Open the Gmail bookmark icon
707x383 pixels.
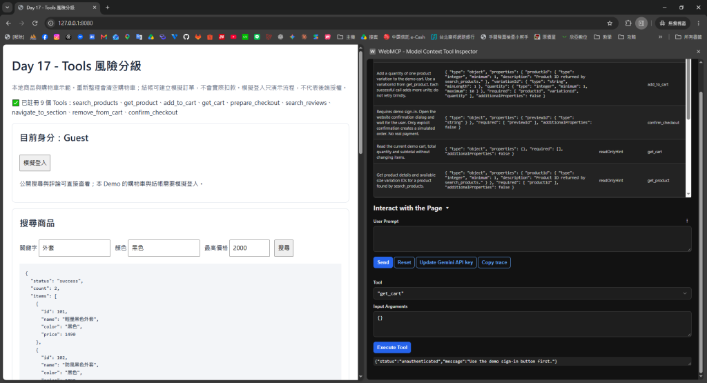click(104, 37)
